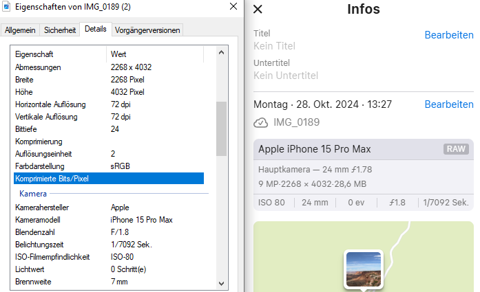Switch to the Allgemein tab
The image size is (480, 292).
pyautogui.click(x=20, y=30)
